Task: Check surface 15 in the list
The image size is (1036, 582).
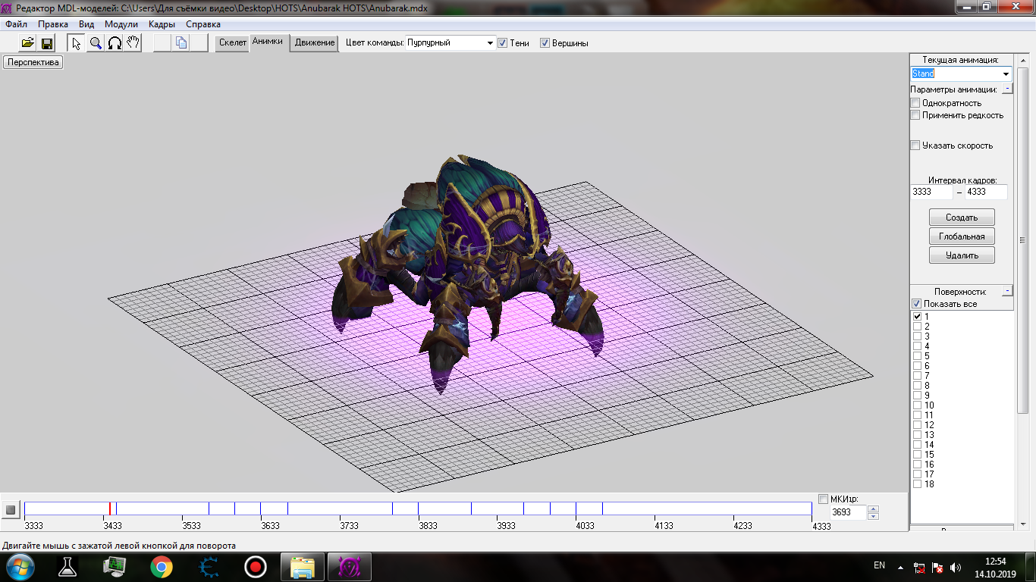Action: tap(917, 454)
